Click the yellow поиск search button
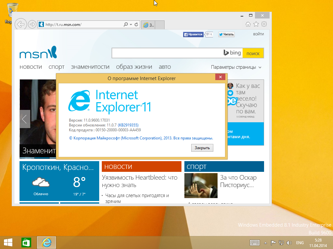Viewport: 333px width, 249px height. point(253,53)
